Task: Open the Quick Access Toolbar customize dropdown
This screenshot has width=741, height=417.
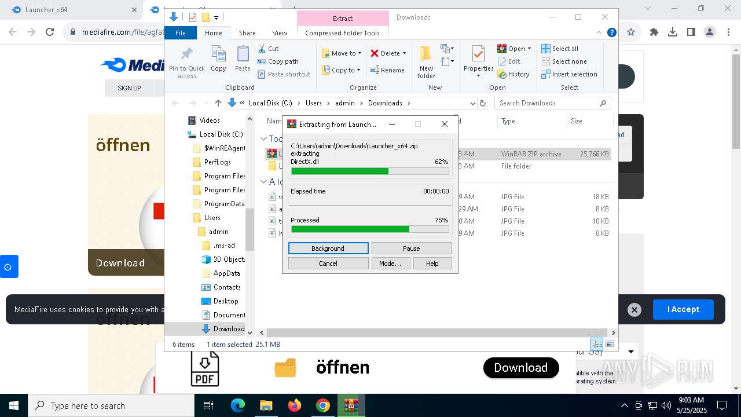Action: click(x=216, y=18)
